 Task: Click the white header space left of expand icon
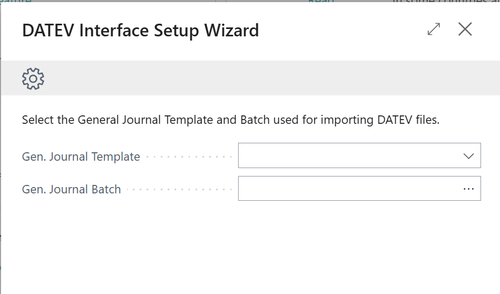point(342,31)
